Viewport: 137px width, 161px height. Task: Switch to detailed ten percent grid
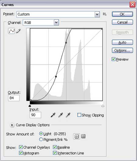pyautogui.click(x=83, y=136)
